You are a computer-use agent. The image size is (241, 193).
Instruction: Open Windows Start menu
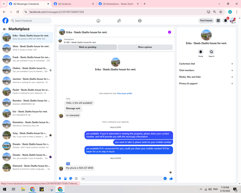4,189
